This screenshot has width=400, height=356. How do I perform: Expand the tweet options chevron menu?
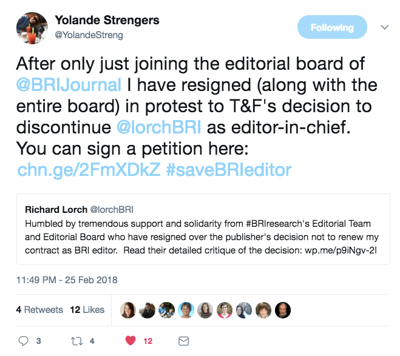click(384, 27)
